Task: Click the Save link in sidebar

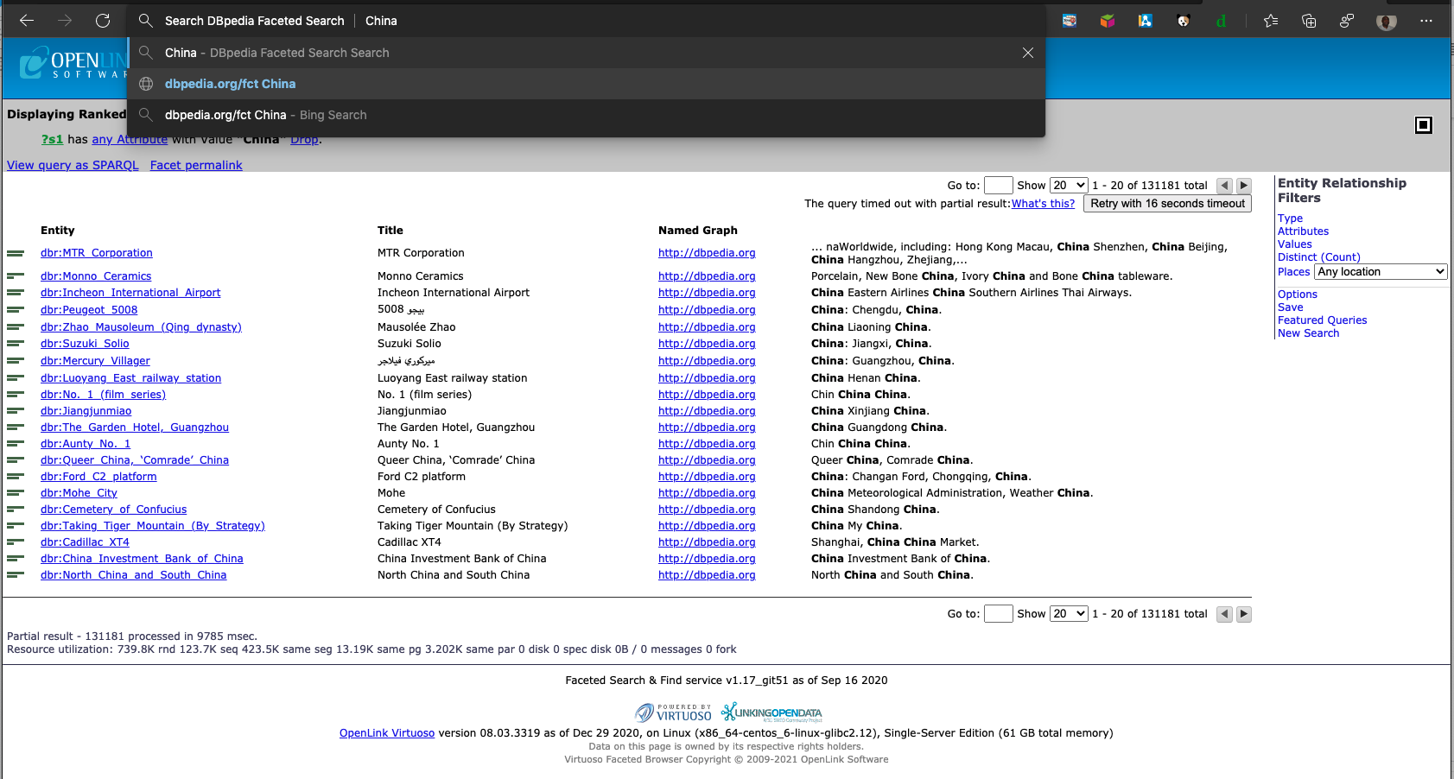Action: (1290, 307)
